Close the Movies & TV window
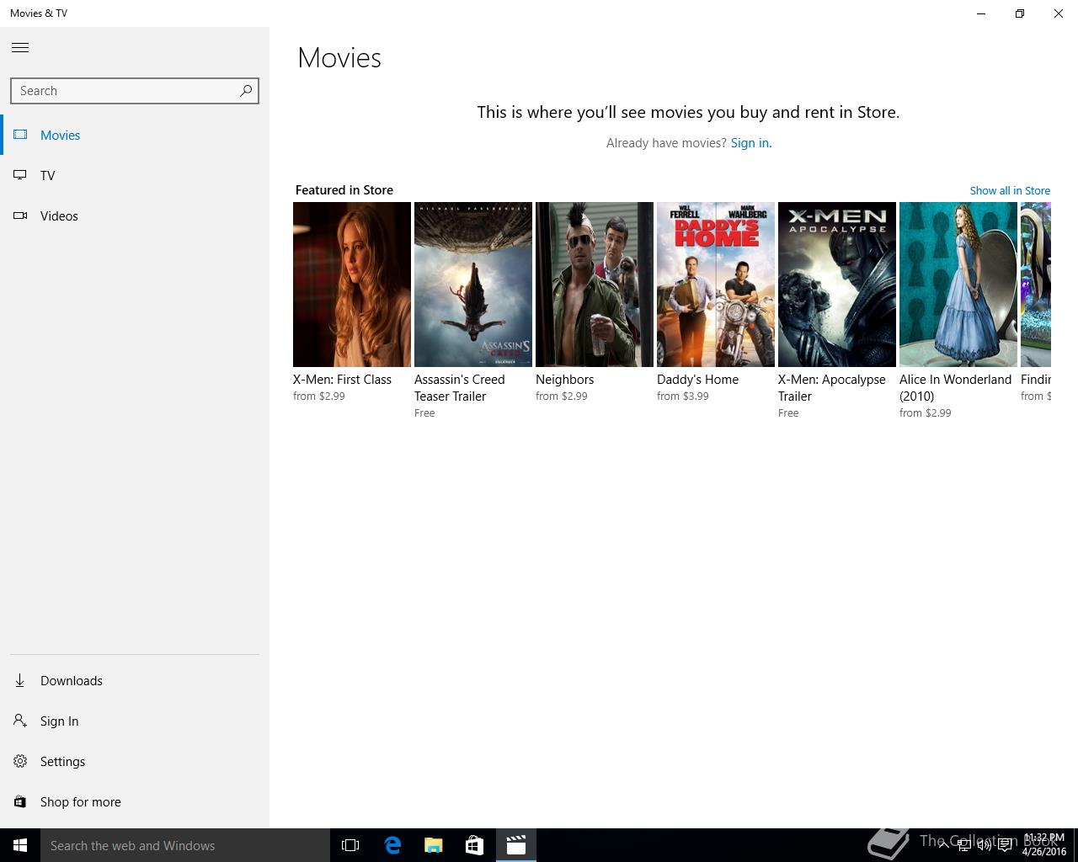Image resolution: width=1078 pixels, height=862 pixels. tap(1059, 13)
